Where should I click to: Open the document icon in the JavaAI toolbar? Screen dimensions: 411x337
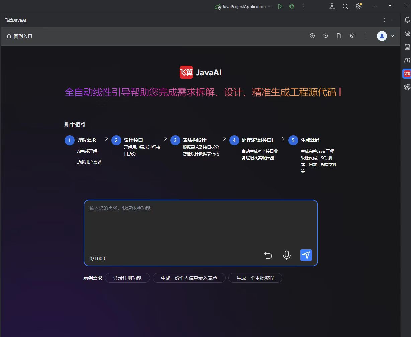[339, 36]
